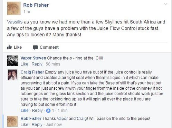Open the 1 hr post timestamp
The width and height of the screenshot is (172, 128).
[27, 12]
